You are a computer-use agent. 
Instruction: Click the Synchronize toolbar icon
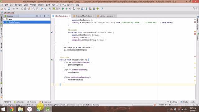pyautogui.click(x=9, y=9)
